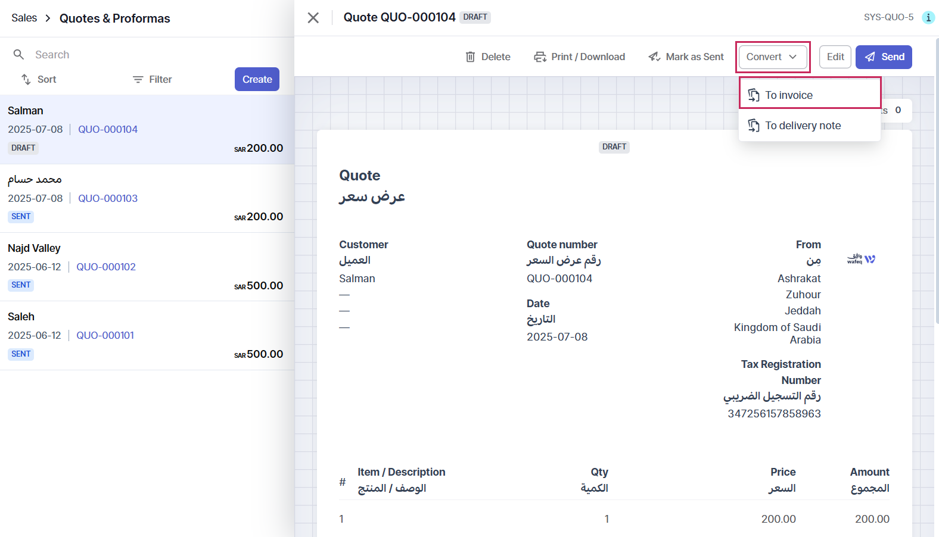Click the Delete trash icon

470,57
